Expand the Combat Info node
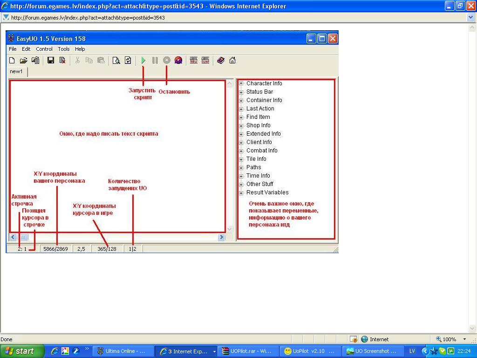The height and width of the screenshot is (358, 477). click(x=241, y=151)
